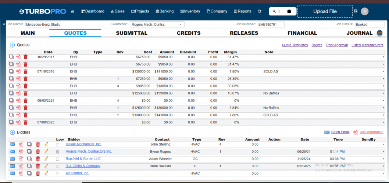
Task: Click the TurboPro logo
Action: pyautogui.click(x=43, y=11)
